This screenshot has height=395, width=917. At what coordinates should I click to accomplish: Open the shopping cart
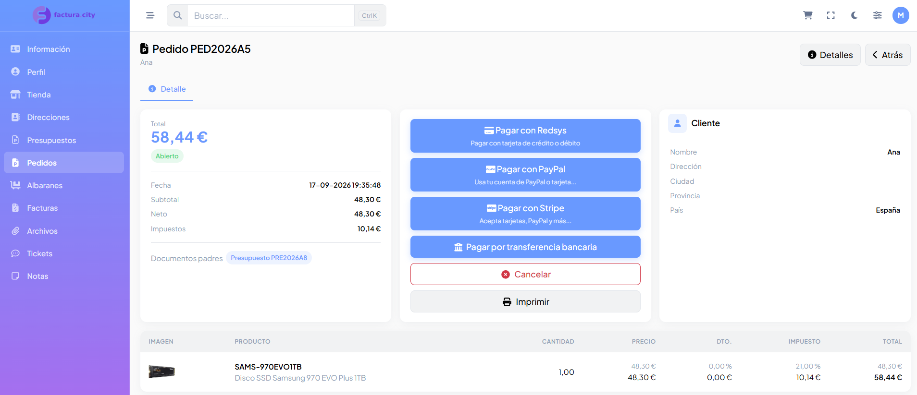click(x=808, y=15)
